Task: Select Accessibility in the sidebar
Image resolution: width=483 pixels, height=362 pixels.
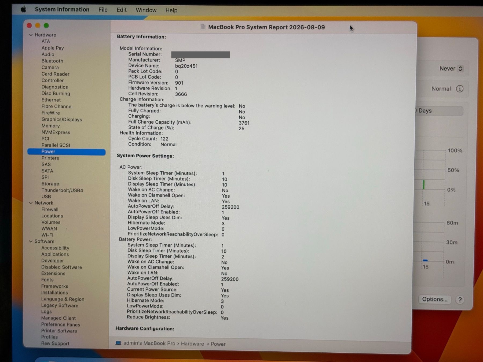Action: (55, 248)
